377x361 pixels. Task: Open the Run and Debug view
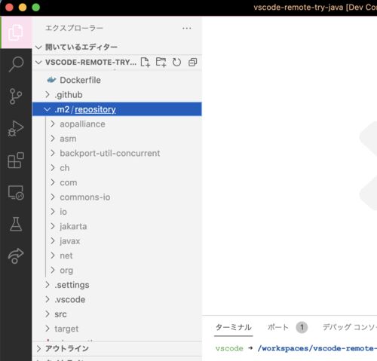pyautogui.click(x=16, y=128)
